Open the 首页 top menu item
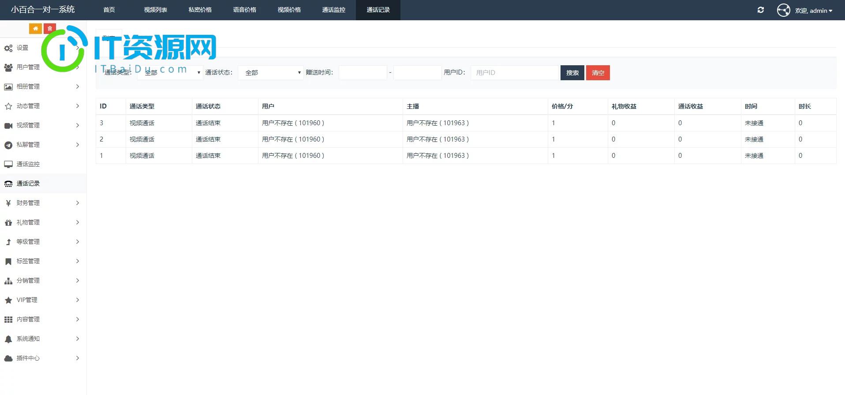 coord(109,10)
